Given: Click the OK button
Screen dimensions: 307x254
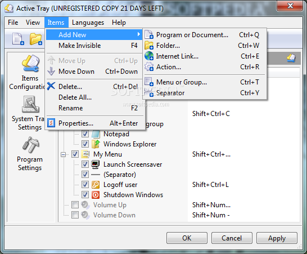Looking at the screenshot, I should coord(187,238).
